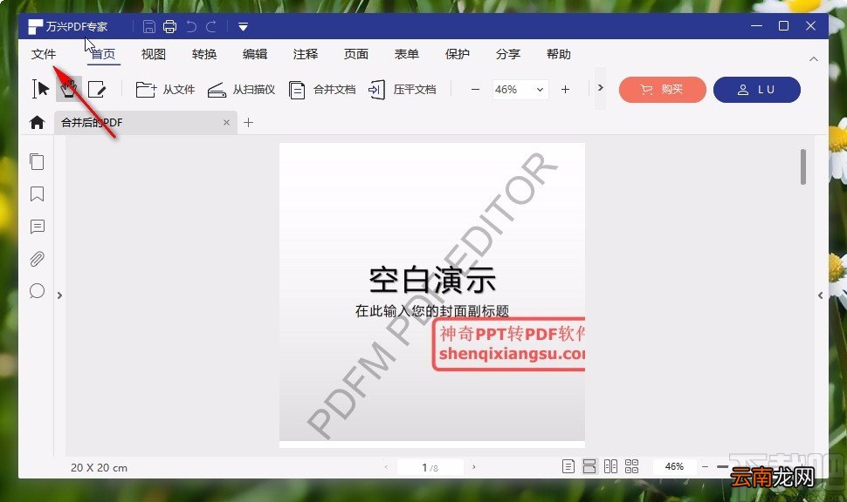Image resolution: width=847 pixels, height=502 pixels.
Task: Switch to the 注释 tab
Action: coord(306,54)
